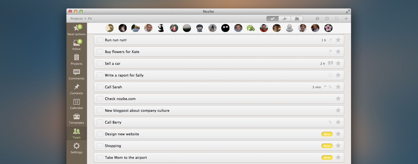Star the 'Call Sarah' task
The height and width of the screenshot is (164, 418).
point(338,87)
